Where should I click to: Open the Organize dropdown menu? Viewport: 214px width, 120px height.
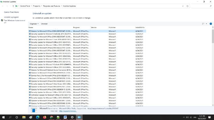[34, 24]
